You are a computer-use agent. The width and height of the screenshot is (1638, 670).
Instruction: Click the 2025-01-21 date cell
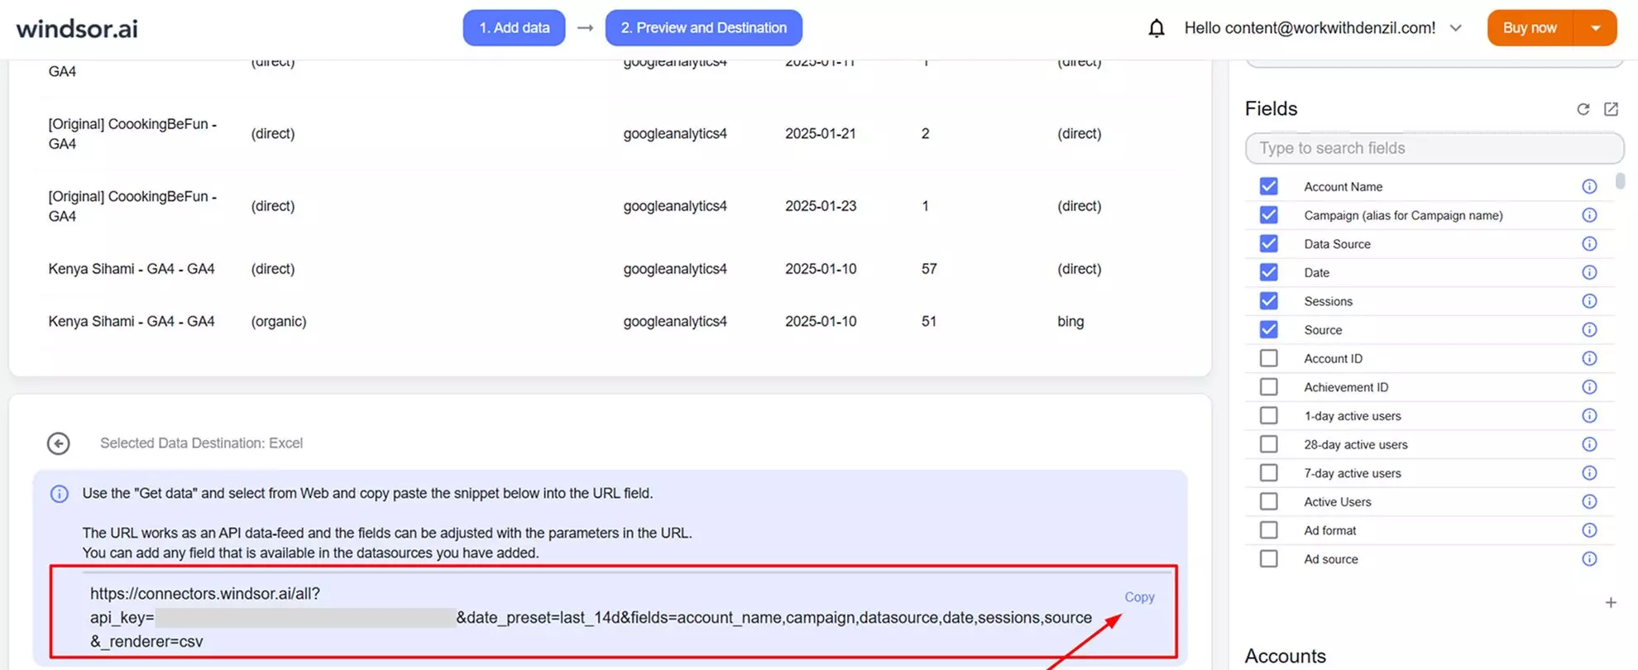coord(821,134)
